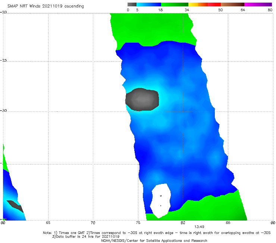Click the green segment of the color bar
This screenshot has height=243, width=276.
tap(175, 4)
